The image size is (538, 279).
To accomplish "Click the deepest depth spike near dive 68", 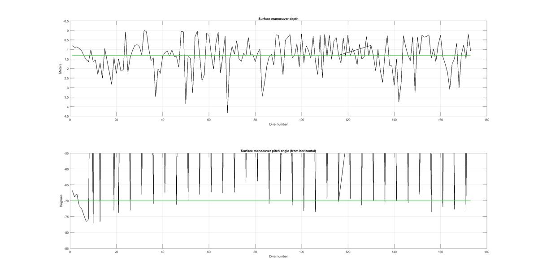I will [x=227, y=112].
